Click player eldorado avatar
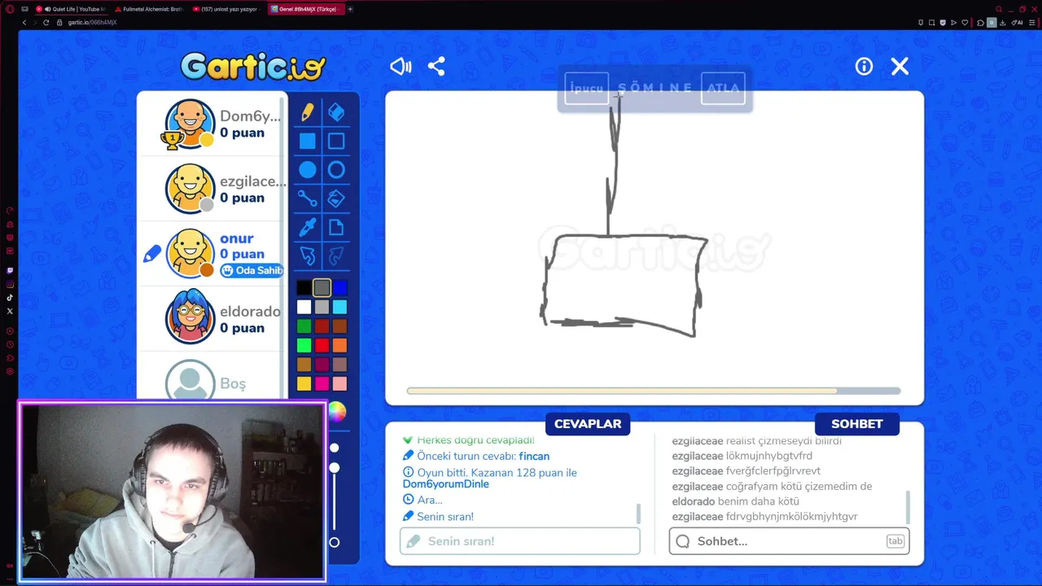 pos(190,317)
